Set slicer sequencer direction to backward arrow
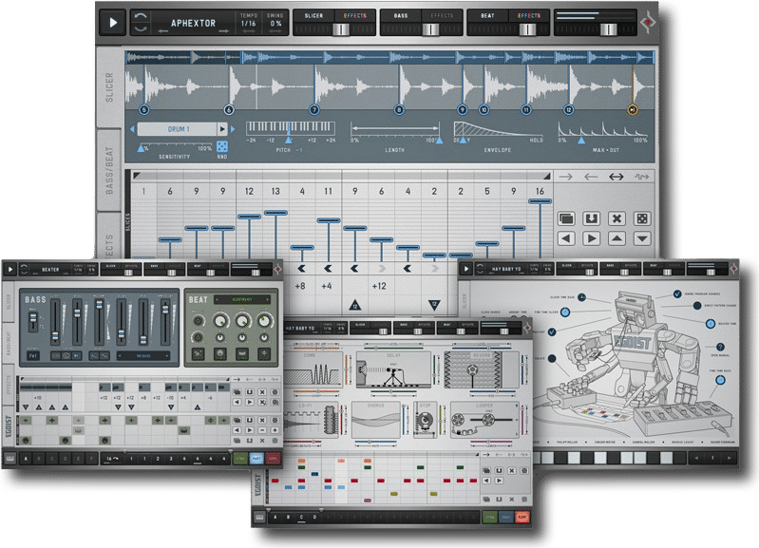The width and height of the screenshot is (759, 548). pyautogui.click(x=591, y=177)
